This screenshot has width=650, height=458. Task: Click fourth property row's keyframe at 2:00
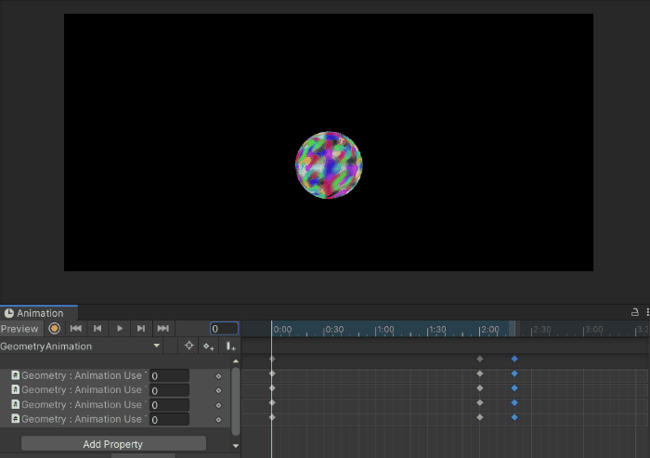click(480, 417)
